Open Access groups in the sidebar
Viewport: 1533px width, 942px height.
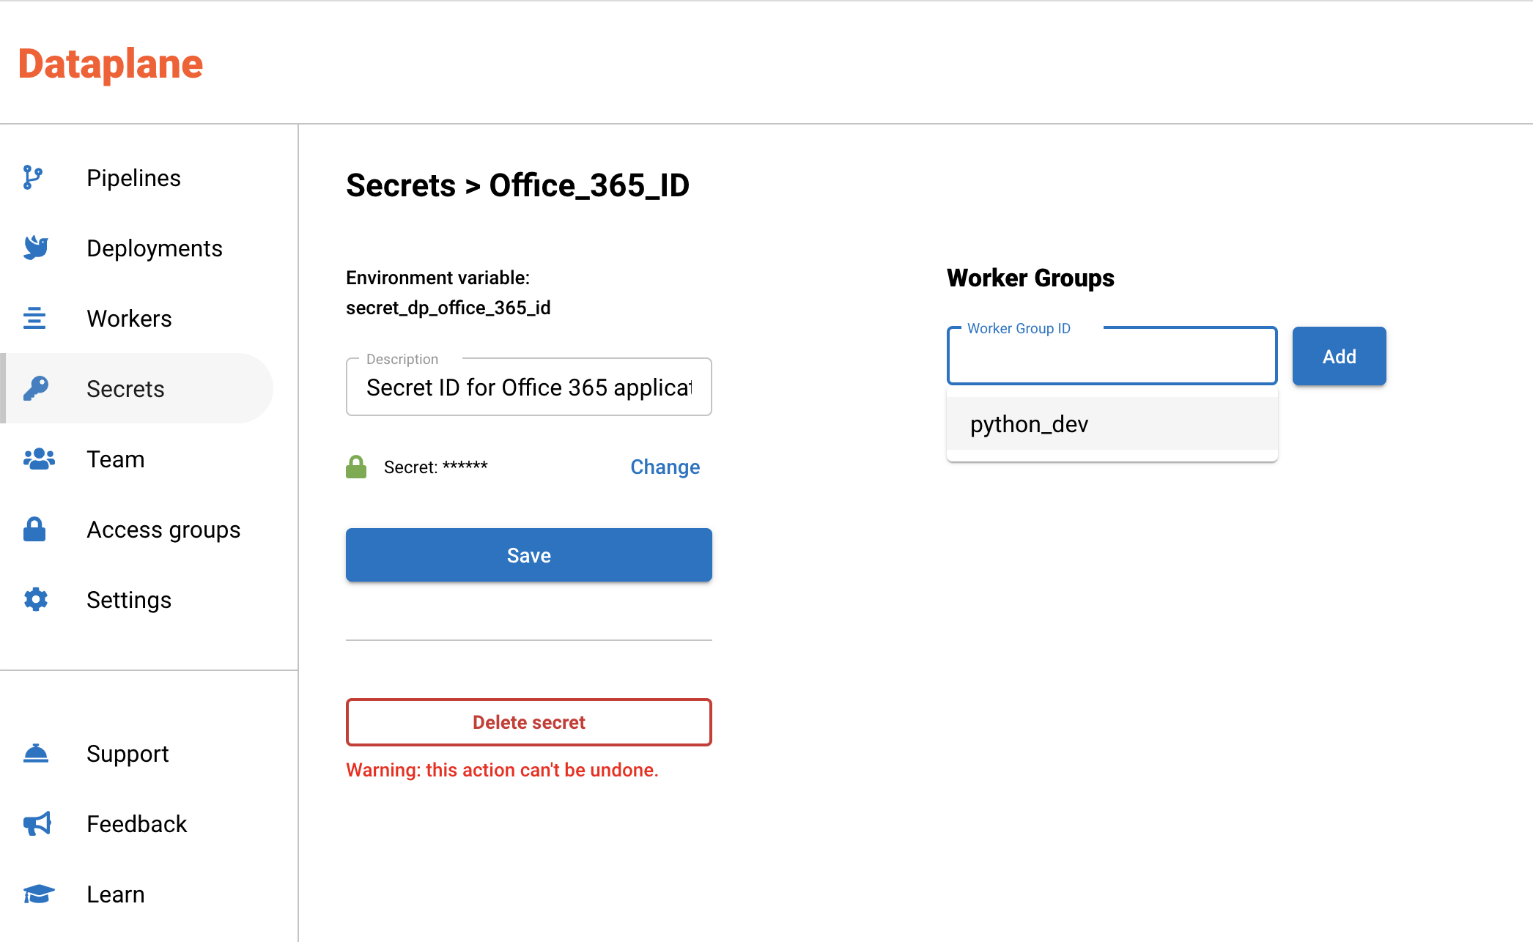click(x=163, y=530)
